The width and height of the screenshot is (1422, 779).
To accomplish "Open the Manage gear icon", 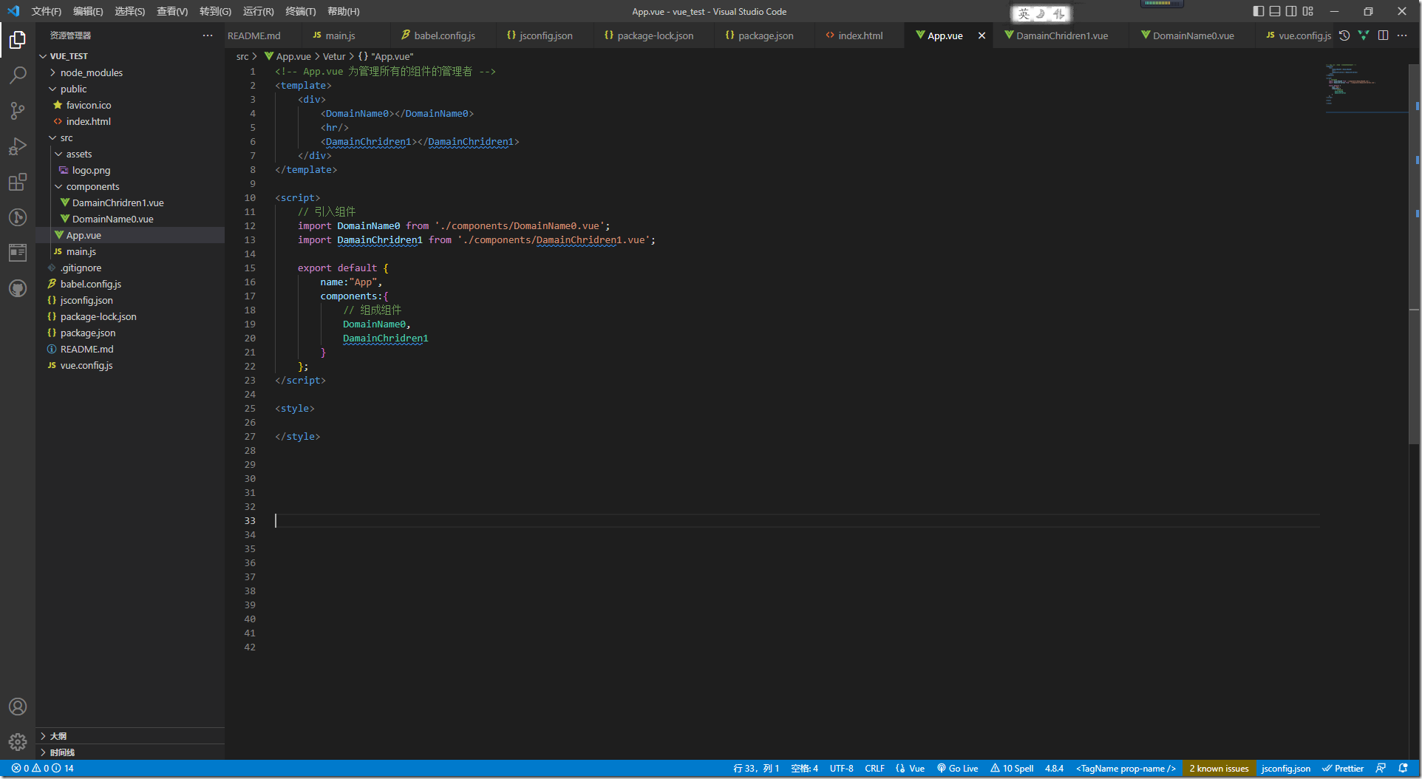I will tap(18, 742).
